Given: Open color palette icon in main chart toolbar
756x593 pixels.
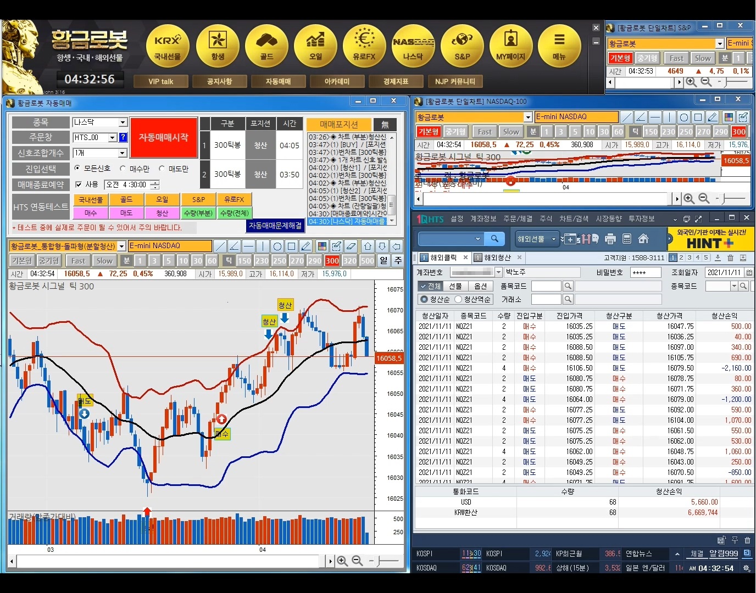Looking at the screenshot, I should pos(323,246).
